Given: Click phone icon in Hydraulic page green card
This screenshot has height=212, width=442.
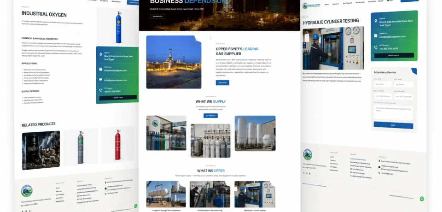Looking at the screenshot, I should pyautogui.click(x=376, y=47).
